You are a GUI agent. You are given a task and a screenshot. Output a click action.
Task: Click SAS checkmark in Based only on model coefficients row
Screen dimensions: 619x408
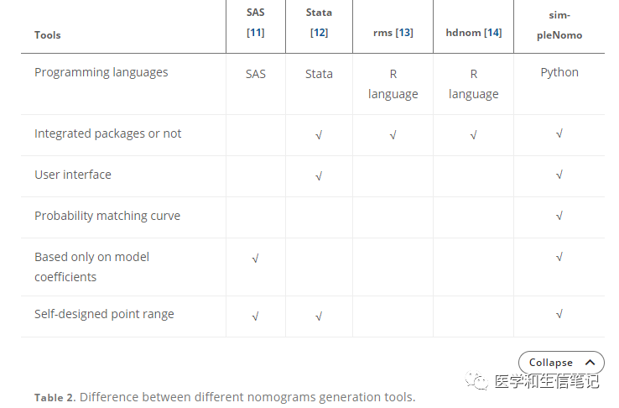coord(255,259)
